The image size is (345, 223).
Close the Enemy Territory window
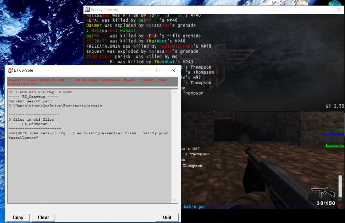click(339, 10)
